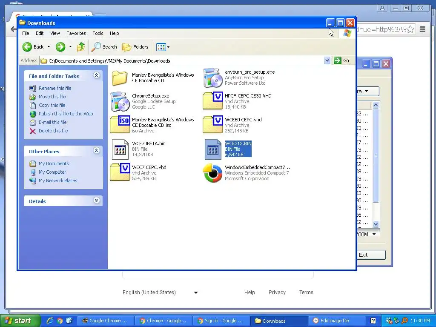
Task: Open the 700M size dropdown in Edit image file window
Action: [374, 234]
